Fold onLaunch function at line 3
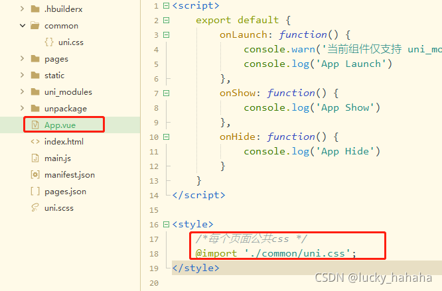The image size is (442, 291). (x=167, y=35)
